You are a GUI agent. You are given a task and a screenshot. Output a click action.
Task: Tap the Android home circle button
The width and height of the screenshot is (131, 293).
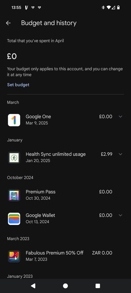65,286
